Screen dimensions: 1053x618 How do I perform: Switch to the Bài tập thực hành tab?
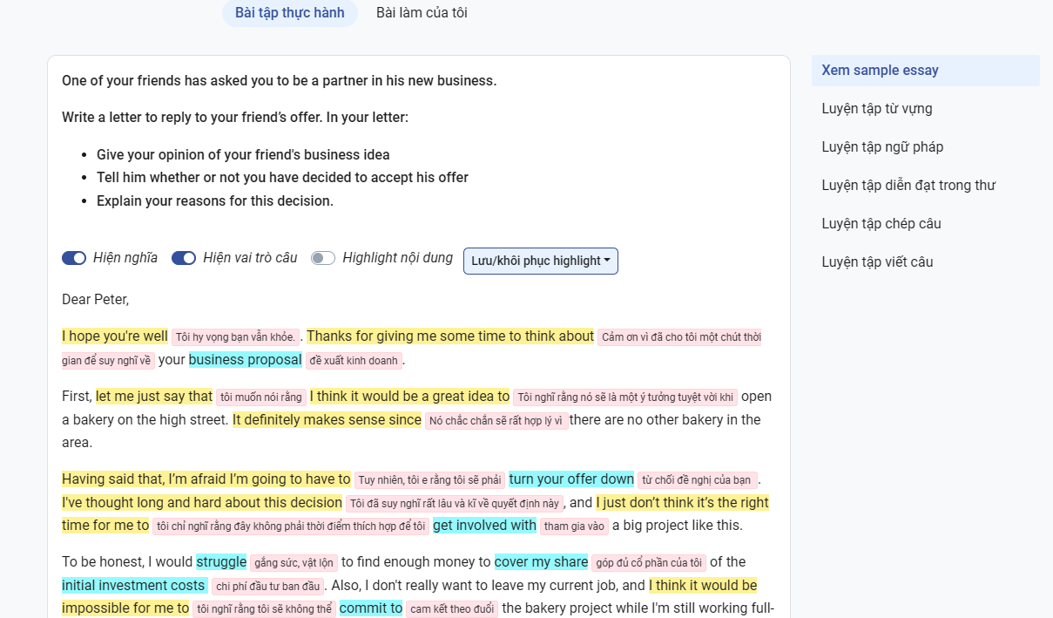[290, 13]
